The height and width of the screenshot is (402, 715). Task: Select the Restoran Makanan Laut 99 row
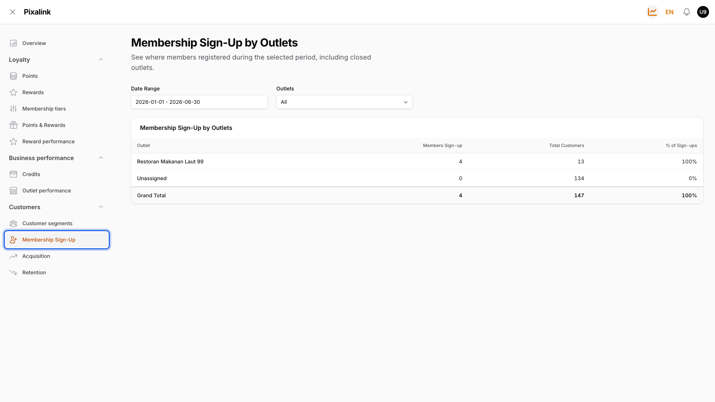pyautogui.click(x=417, y=162)
